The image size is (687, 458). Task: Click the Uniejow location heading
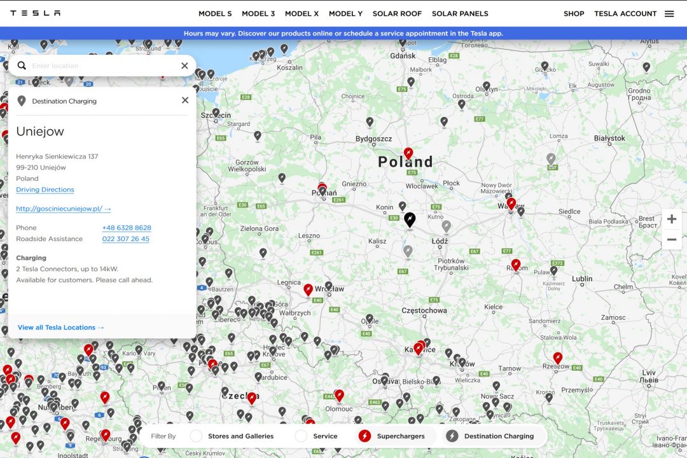click(40, 132)
